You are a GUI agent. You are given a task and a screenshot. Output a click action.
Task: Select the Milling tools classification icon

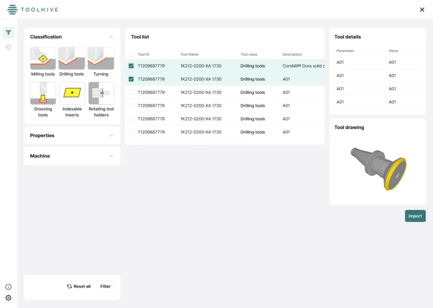(x=43, y=58)
